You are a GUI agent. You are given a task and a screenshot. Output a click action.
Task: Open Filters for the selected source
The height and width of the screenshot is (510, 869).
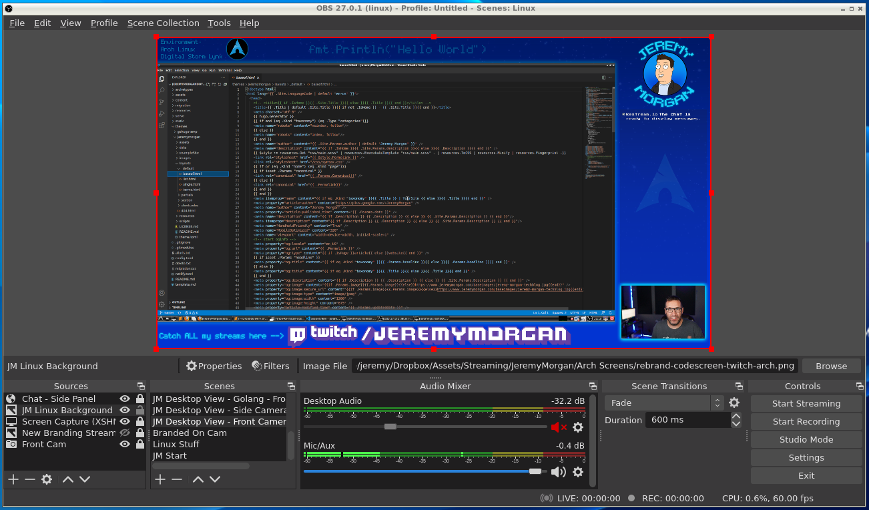270,366
